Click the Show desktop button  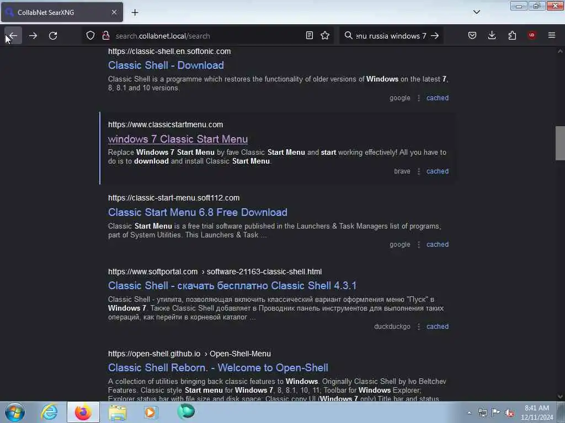(x=561, y=412)
